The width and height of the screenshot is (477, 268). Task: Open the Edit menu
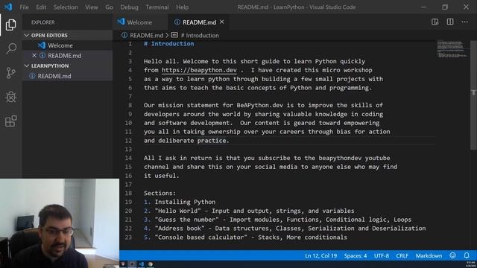[41, 7]
